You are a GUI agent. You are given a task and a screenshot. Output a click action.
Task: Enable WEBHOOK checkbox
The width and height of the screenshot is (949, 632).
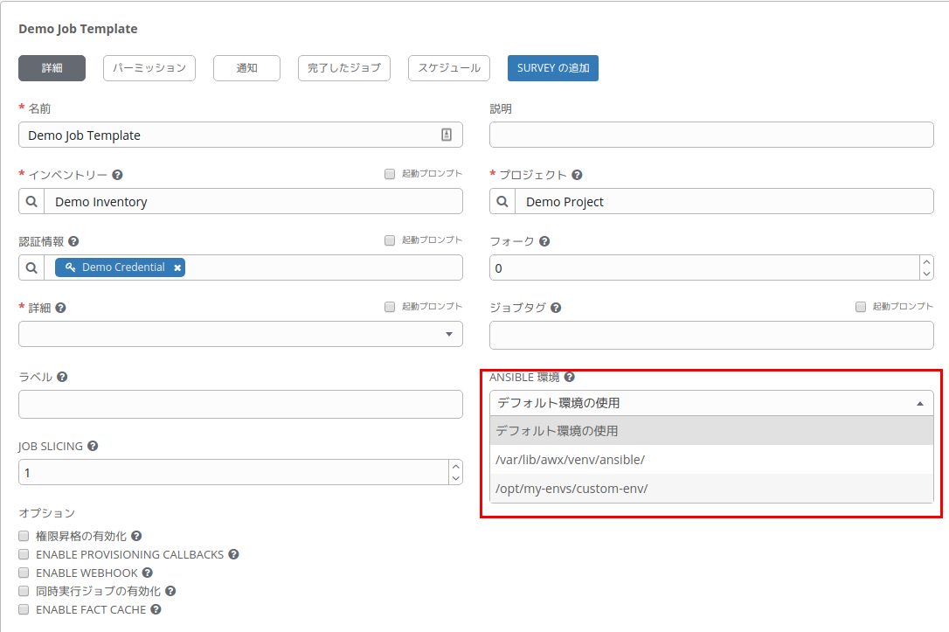pos(24,572)
